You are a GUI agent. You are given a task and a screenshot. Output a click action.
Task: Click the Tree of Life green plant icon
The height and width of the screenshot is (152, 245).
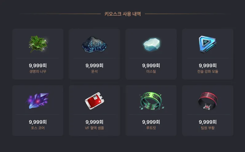[38, 44]
